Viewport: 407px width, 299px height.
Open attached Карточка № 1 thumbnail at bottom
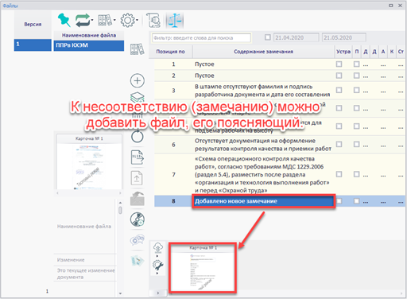click(203, 268)
